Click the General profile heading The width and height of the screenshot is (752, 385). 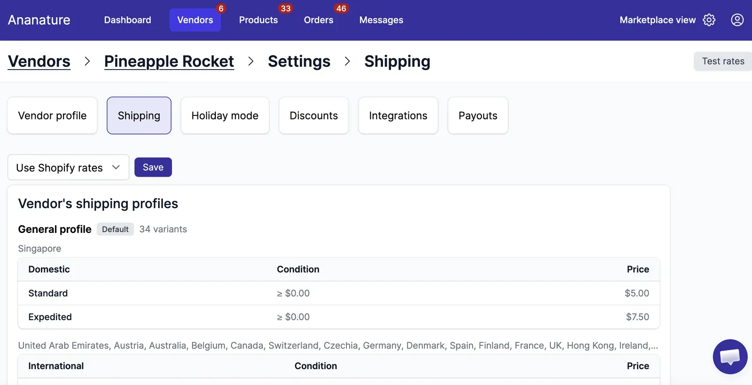tap(55, 229)
